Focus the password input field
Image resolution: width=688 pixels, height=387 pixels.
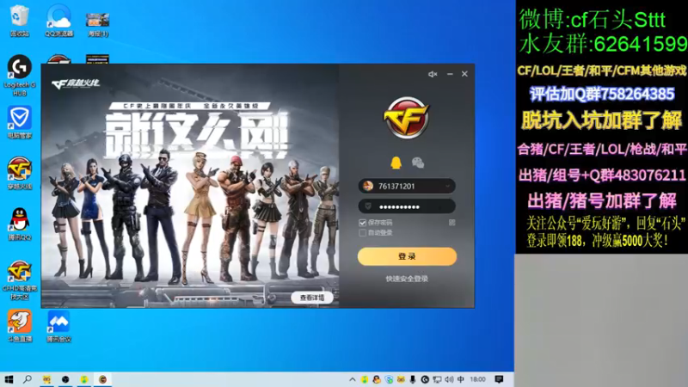tap(407, 206)
